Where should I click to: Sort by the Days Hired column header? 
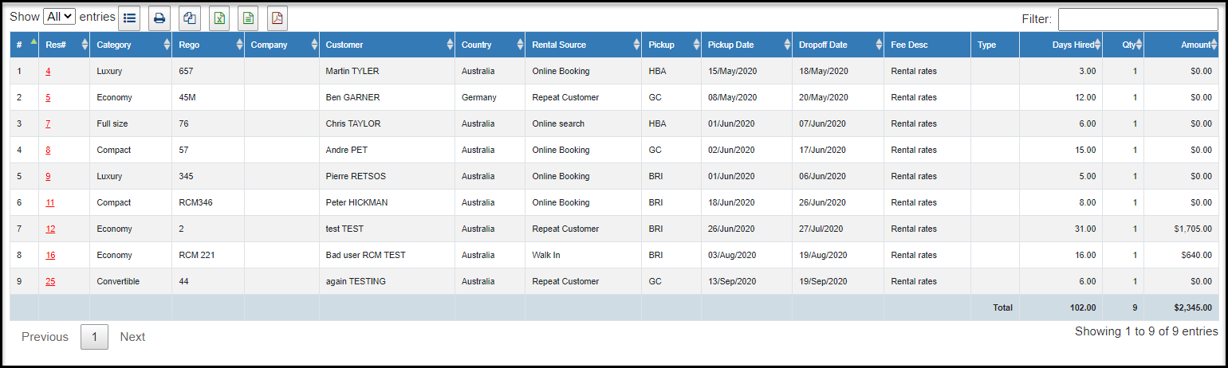[1061, 45]
